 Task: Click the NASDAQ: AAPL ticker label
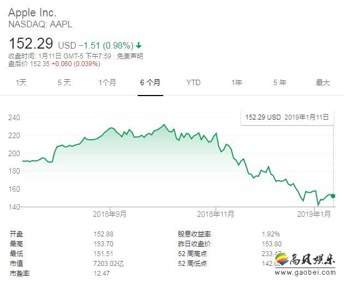(x=40, y=24)
